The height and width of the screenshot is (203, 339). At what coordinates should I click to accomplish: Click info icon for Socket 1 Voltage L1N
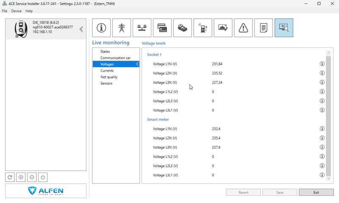coord(322,64)
